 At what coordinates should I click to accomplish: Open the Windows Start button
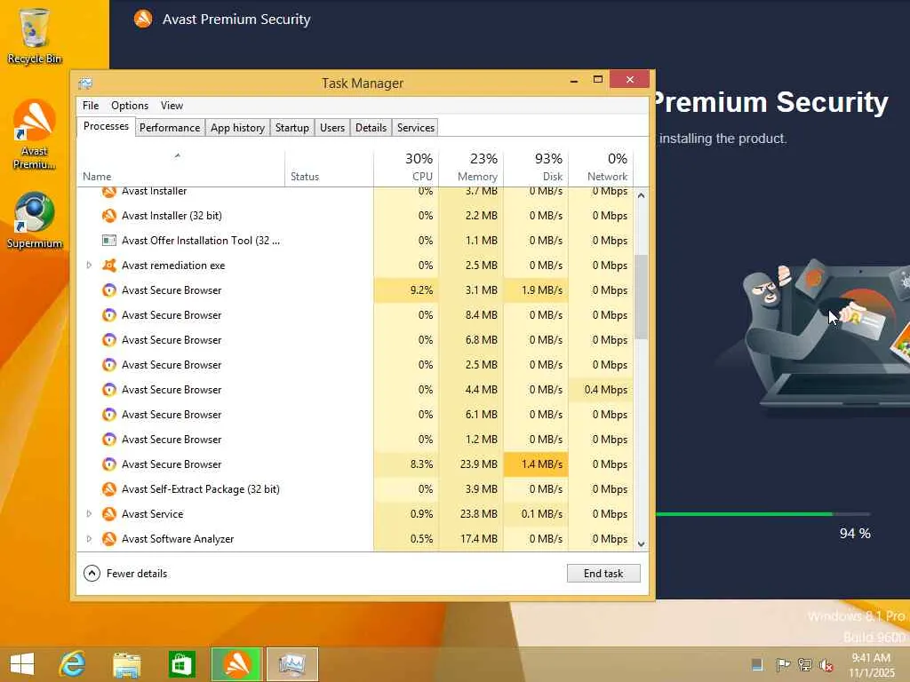22,664
